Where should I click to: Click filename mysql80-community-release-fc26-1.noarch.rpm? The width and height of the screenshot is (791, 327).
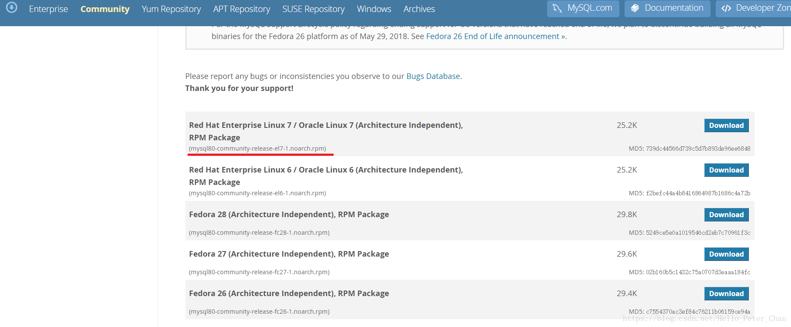[x=259, y=312]
